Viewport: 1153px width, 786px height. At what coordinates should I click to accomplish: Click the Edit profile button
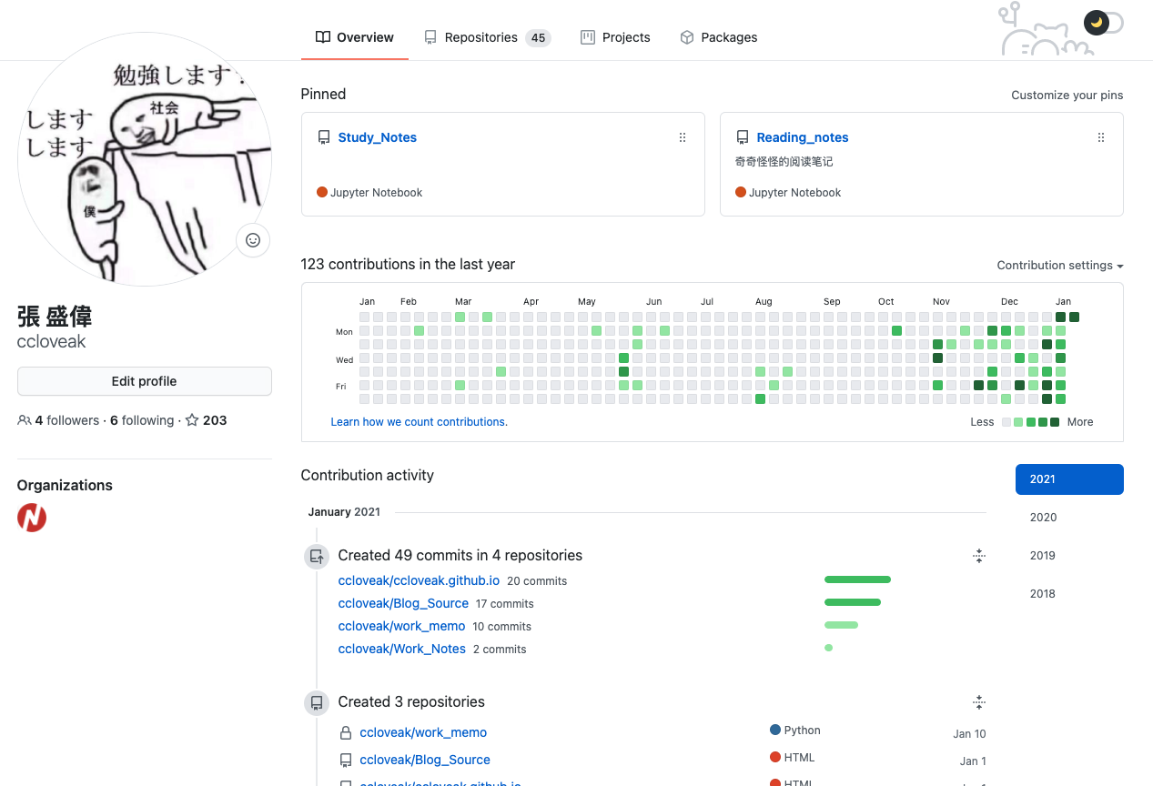[144, 381]
